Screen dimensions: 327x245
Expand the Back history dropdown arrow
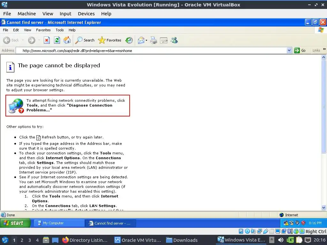(23, 40)
